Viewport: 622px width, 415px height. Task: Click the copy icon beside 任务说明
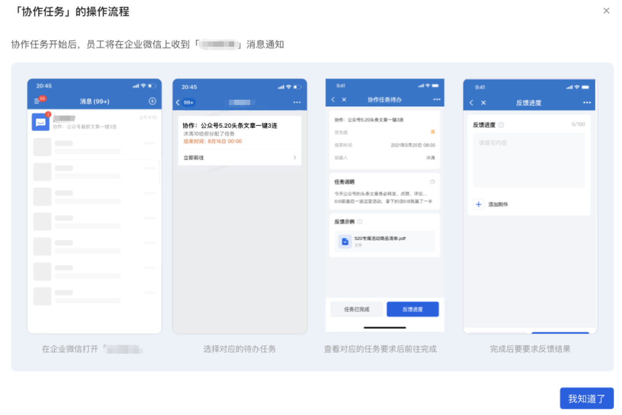coord(432,182)
